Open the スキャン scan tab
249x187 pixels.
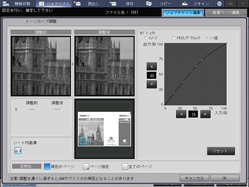196,3
